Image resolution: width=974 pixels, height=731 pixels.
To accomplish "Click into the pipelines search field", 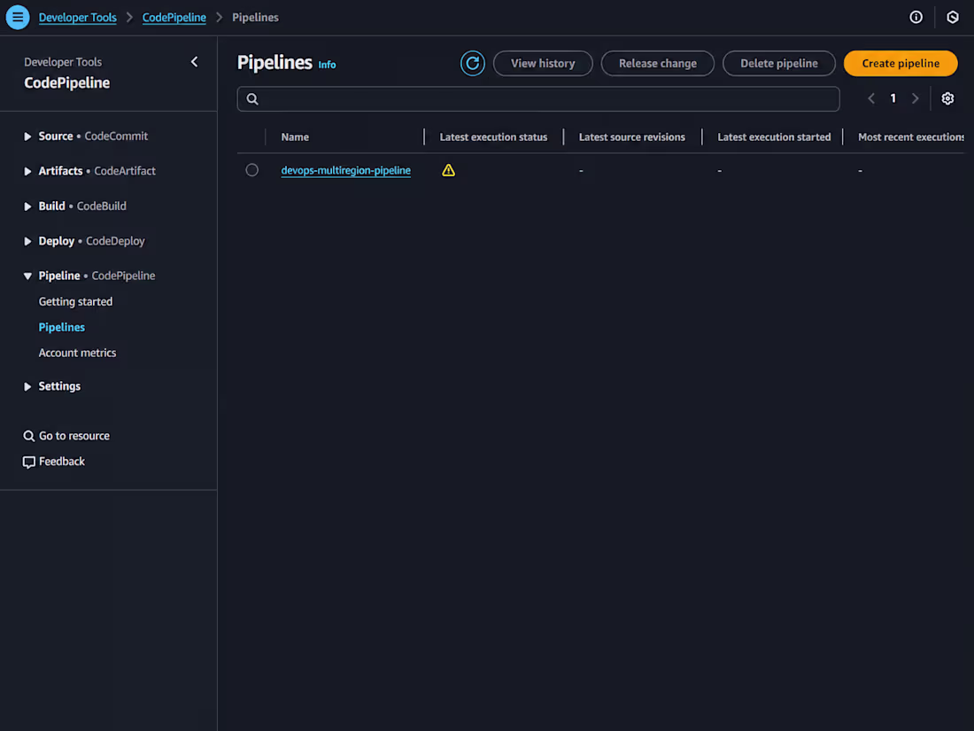I will tap(538, 99).
